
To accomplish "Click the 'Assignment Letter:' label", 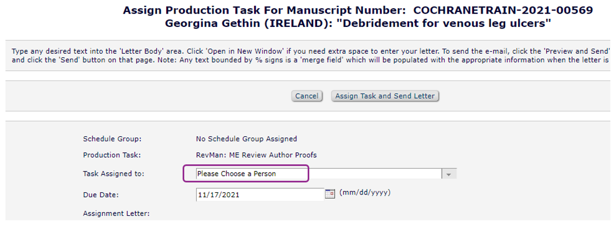I will [116, 213].
